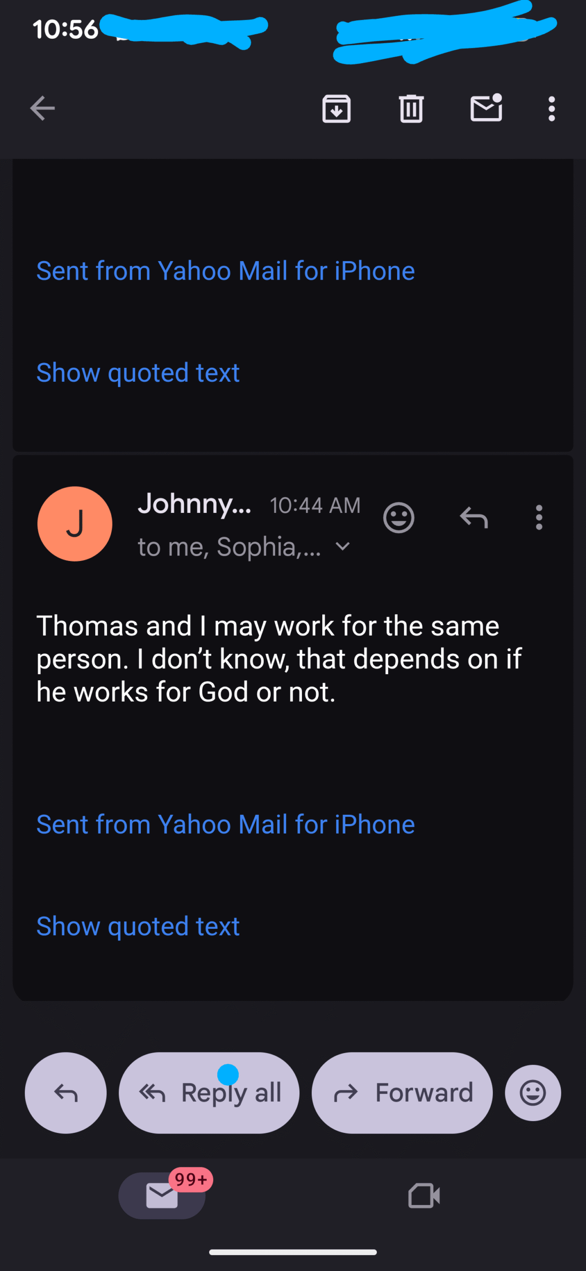Add emoji reaction to Johnny's message
This screenshot has height=1271, width=586.
(x=399, y=518)
